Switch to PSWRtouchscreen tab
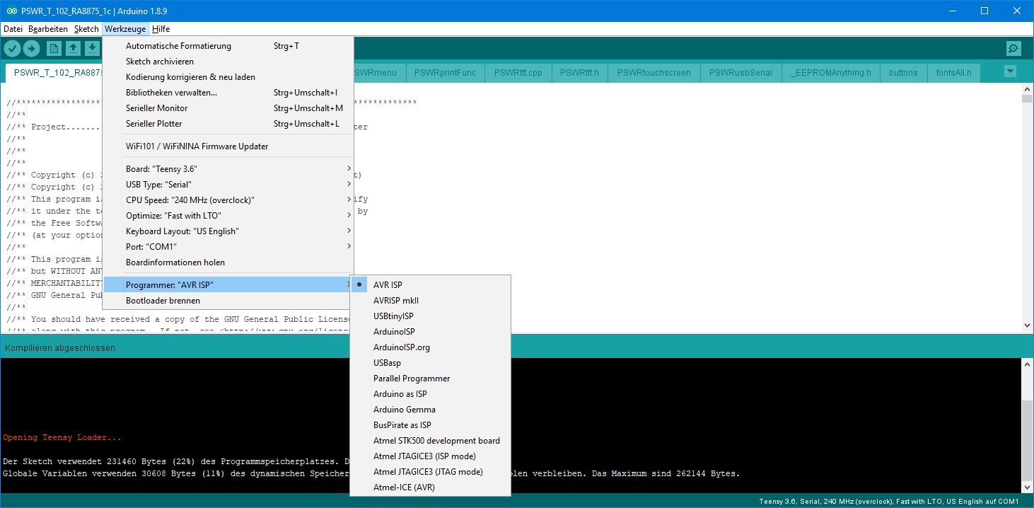Image resolution: width=1034 pixels, height=508 pixels. coord(654,73)
